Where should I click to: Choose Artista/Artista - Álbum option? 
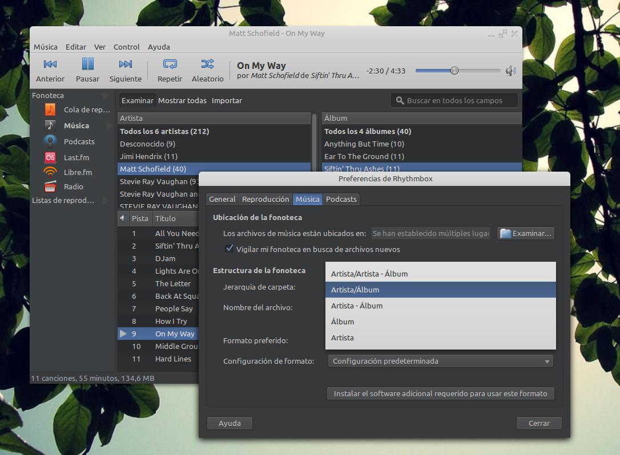click(x=441, y=274)
